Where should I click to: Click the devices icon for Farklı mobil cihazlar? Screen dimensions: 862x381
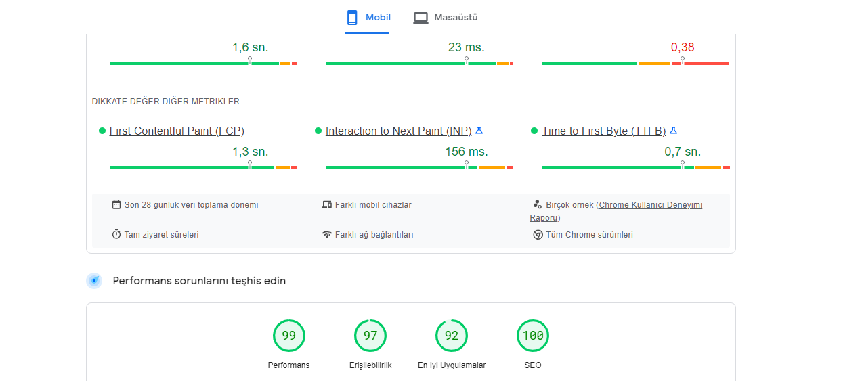pyautogui.click(x=327, y=204)
